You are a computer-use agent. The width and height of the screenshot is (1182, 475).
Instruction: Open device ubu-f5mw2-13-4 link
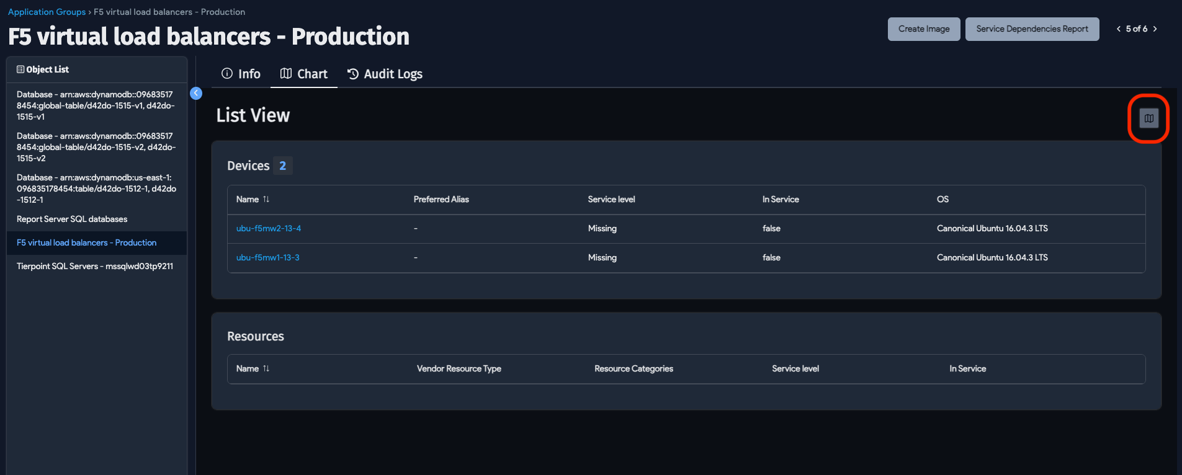tap(268, 228)
